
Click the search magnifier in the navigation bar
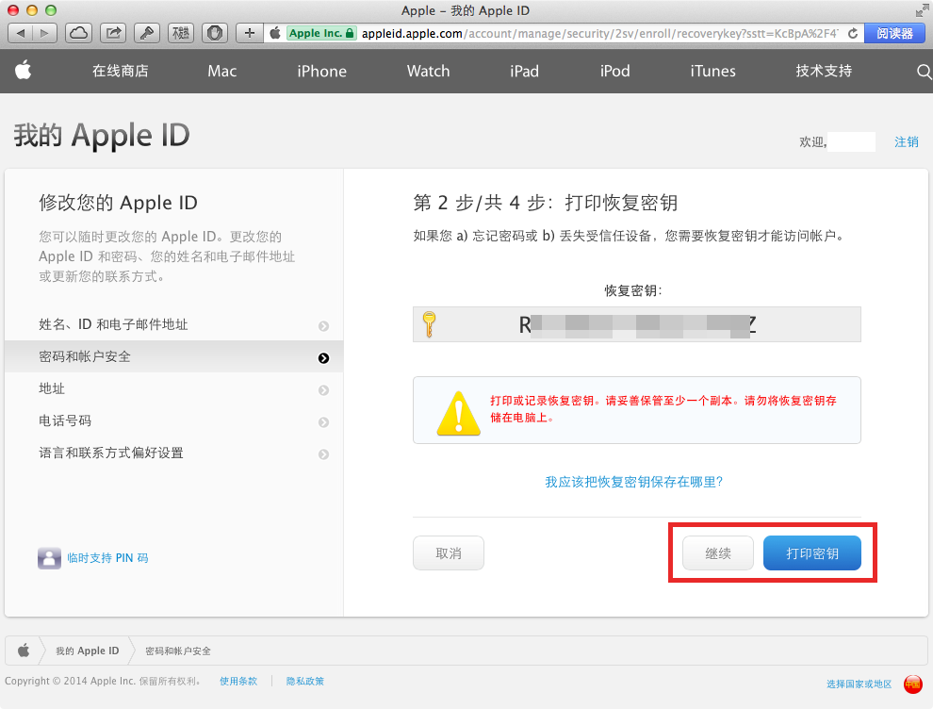(x=924, y=72)
